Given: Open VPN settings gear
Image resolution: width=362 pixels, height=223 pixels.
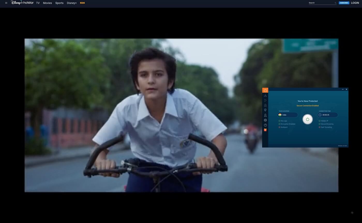Looking at the screenshot, I should coord(265,120).
